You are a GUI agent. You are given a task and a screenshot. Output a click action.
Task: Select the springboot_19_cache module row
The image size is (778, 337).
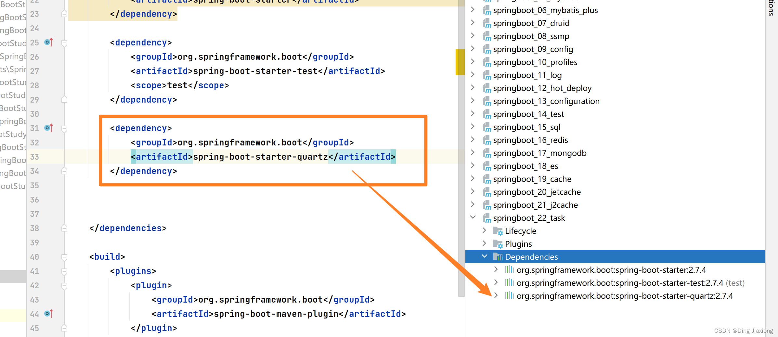click(615, 179)
